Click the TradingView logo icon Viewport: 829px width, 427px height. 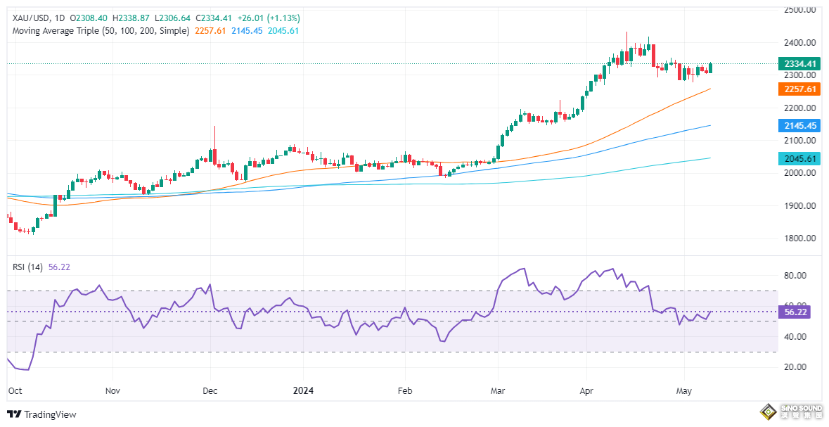pyautogui.click(x=13, y=414)
